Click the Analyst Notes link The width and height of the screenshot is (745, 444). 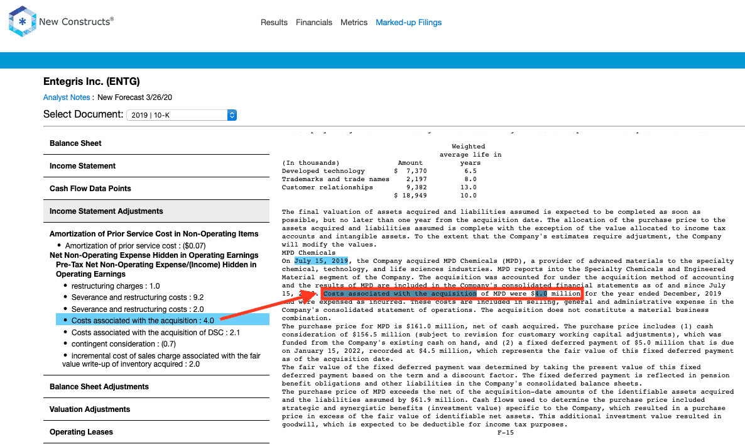(67, 97)
